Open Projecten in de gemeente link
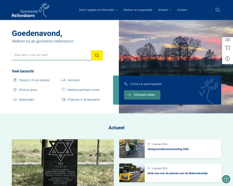 (x=83, y=100)
